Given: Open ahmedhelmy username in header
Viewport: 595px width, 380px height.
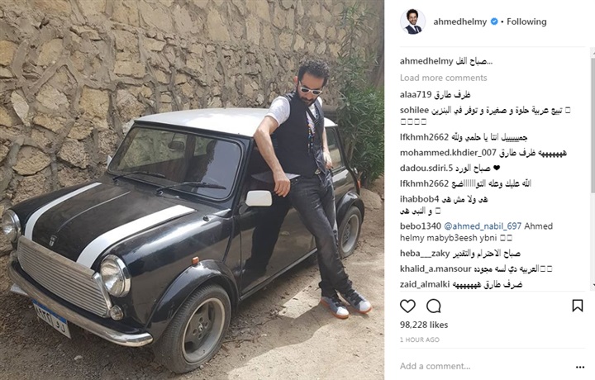Looking at the screenshot, I should 460,21.
